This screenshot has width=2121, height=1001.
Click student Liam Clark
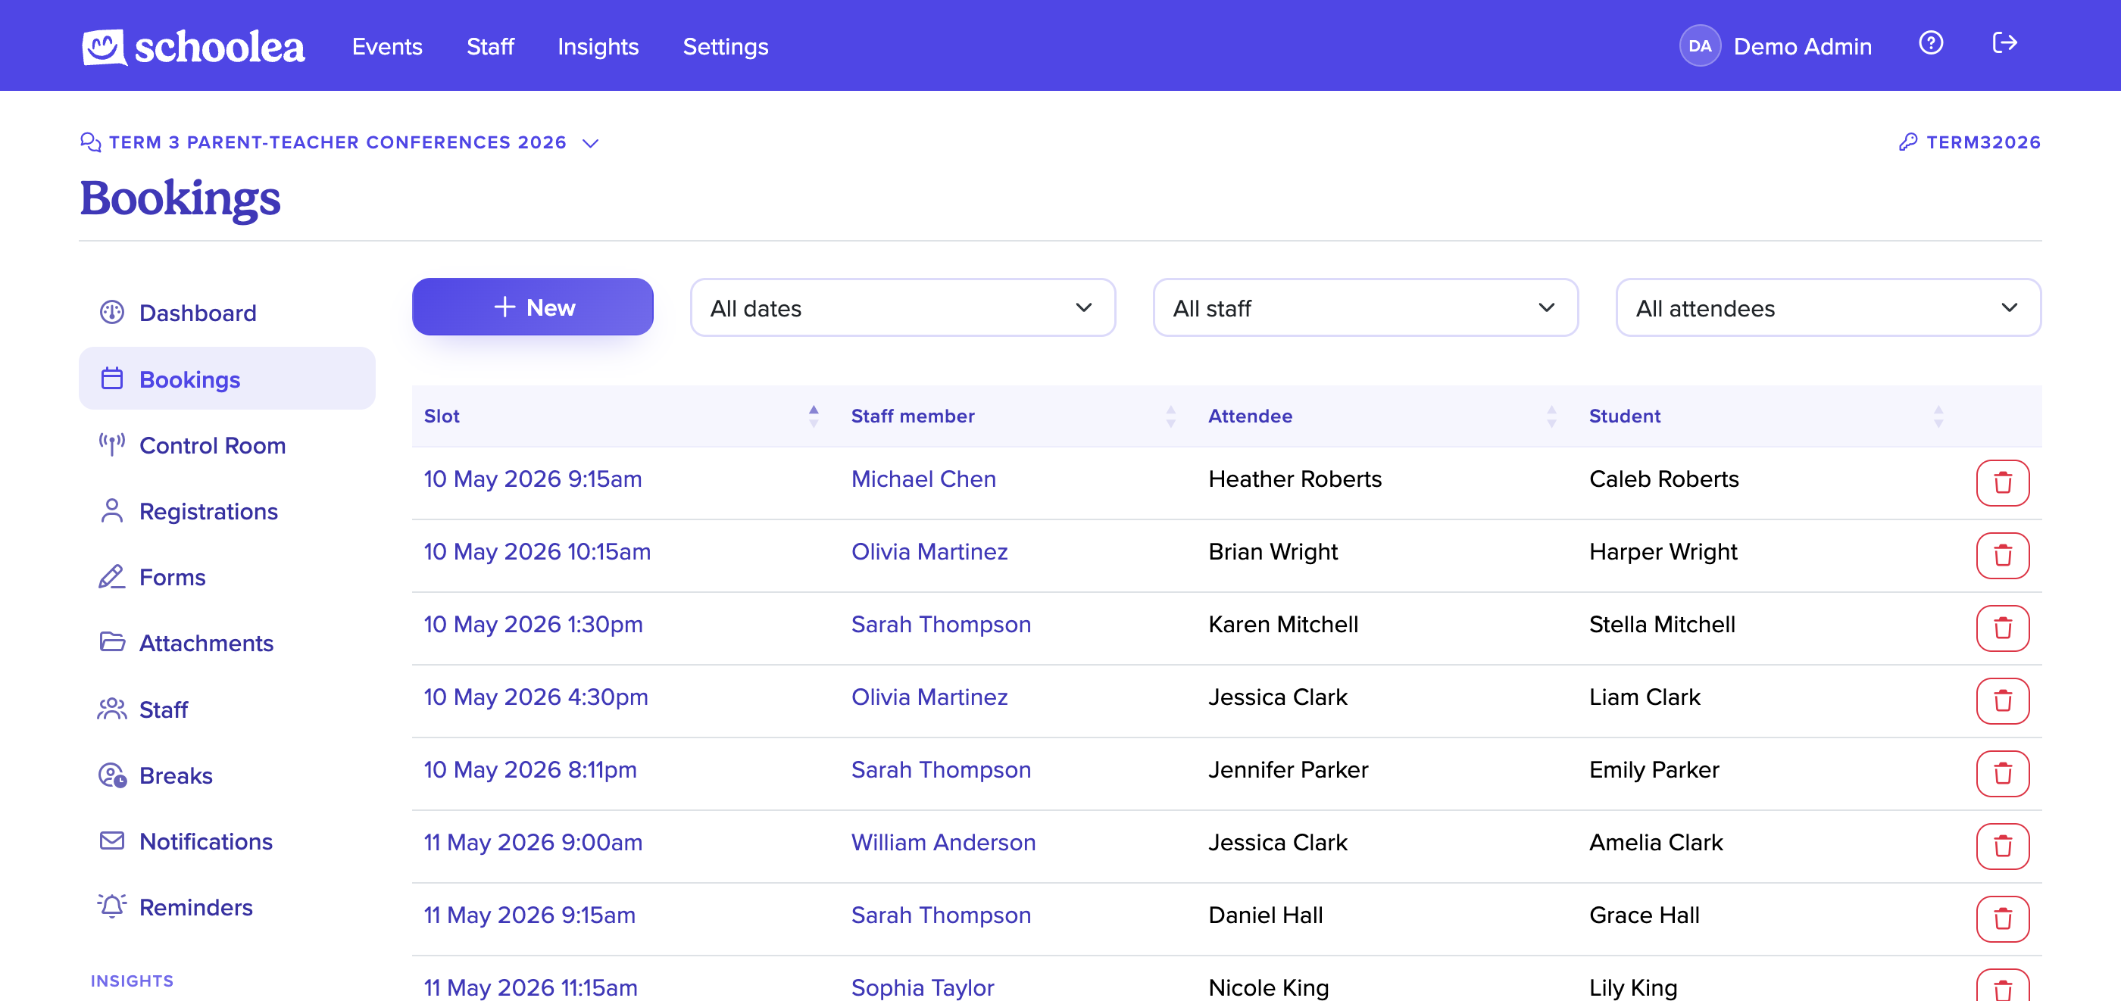click(1644, 697)
